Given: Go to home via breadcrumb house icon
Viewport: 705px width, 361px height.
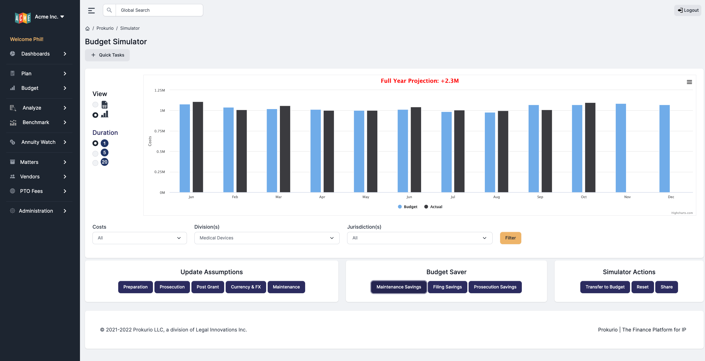Looking at the screenshot, I should pyautogui.click(x=87, y=29).
